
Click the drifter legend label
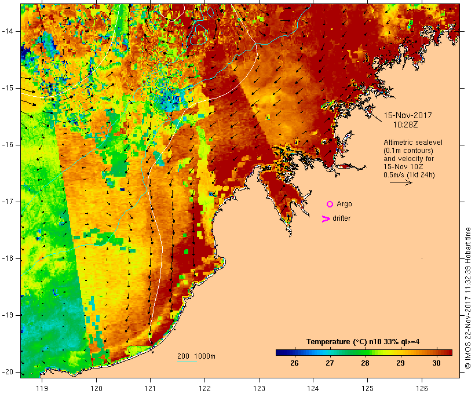(341, 218)
